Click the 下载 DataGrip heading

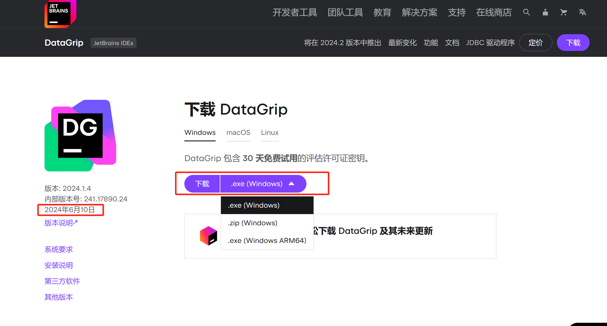(236, 109)
